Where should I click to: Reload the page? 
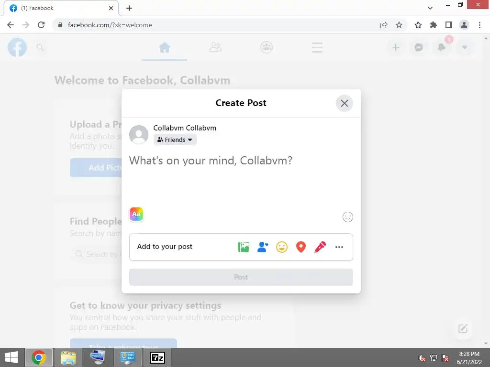click(x=41, y=25)
